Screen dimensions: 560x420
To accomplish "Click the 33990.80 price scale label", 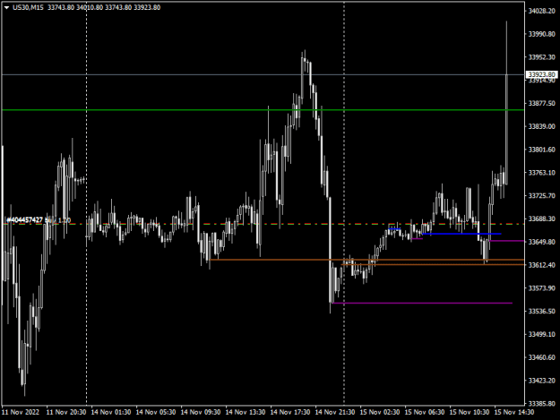I will 542,34.
